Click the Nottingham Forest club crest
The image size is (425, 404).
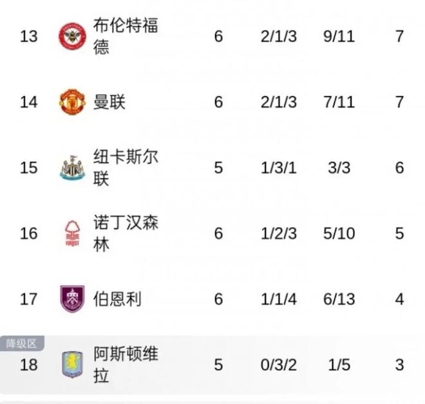point(72,234)
